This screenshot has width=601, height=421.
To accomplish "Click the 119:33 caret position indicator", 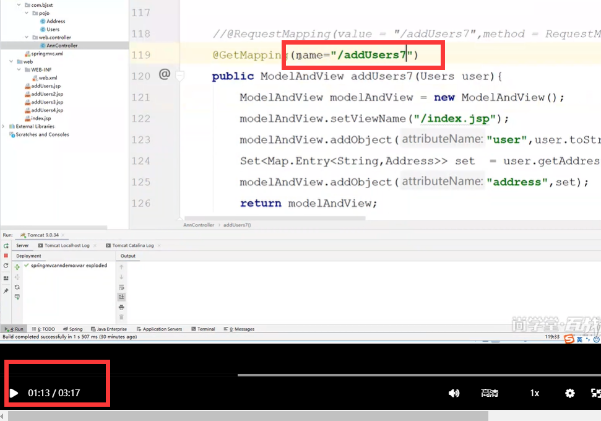I will click(x=552, y=337).
